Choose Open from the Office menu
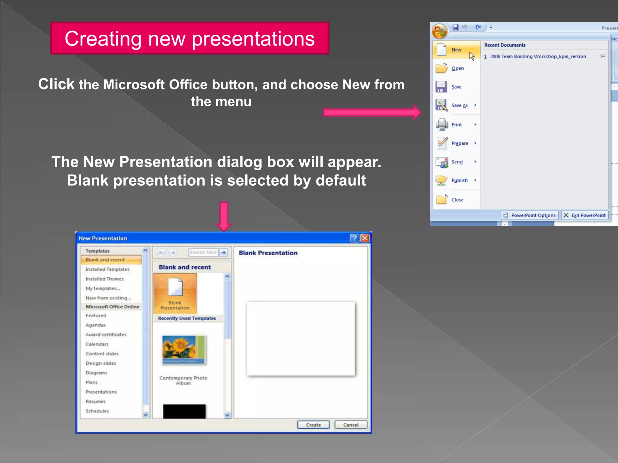The height and width of the screenshot is (463, 618). pyautogui.click(x=456, y=68)
